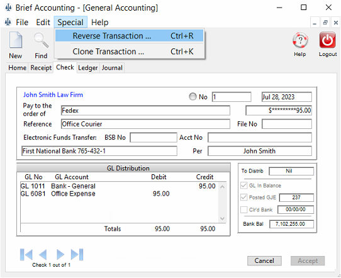
Task: Click the scales icon beside File menu
Action: [x=8, y=22]
